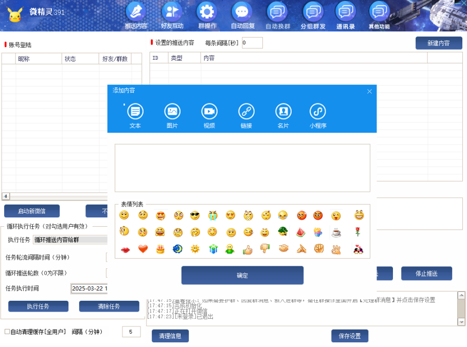The height and width of the screenshot is (347, 467).
Task: Select the 文本 text content icon
Action: pos(135,112)
